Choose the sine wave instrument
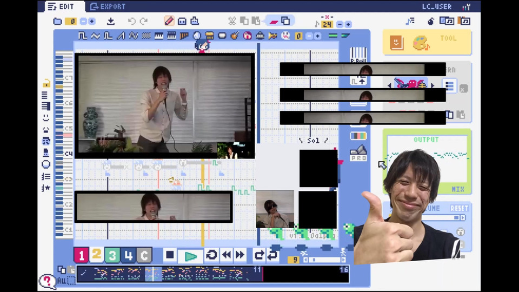This screenshot has height=292, width=519. point(95,36)
